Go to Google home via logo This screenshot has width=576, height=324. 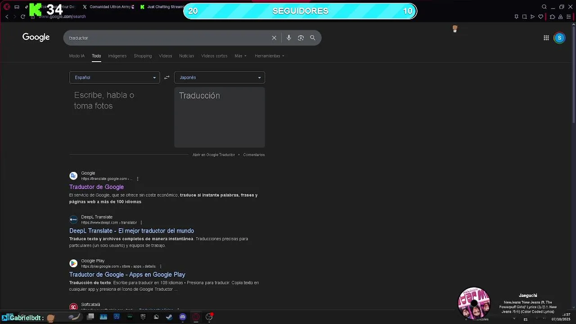[x=36, y=37]
